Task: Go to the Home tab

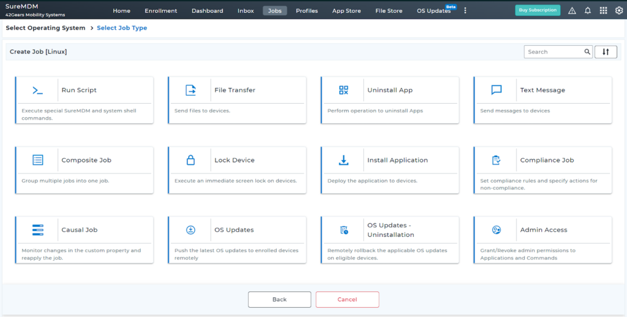Action: [122, 11]
